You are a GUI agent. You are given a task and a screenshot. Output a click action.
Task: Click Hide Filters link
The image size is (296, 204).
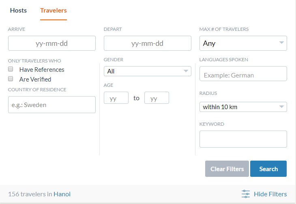[270, 194]
